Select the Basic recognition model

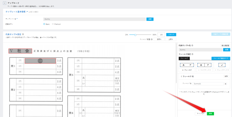[44, 24]
